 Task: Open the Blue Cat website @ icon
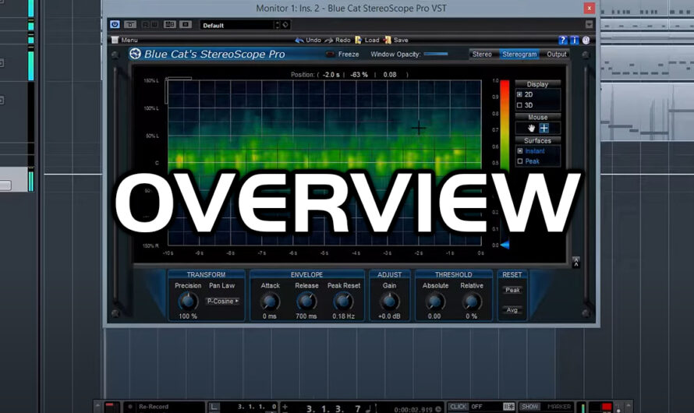click(586, 41)
